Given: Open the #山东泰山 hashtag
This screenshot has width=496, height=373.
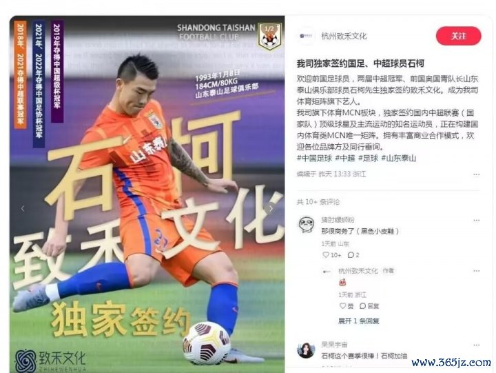Looking at the screenshot, I should pyautogui.click(x=399, y=158).
